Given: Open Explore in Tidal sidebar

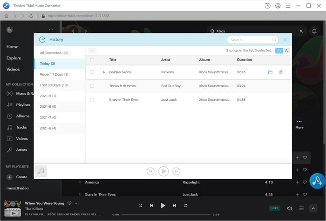Looking at the screenshot, I should point(14,58).
